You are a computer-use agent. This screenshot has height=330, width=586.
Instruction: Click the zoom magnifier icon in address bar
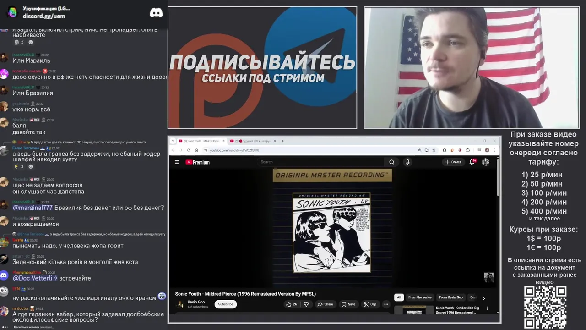(x=419, y=150)
